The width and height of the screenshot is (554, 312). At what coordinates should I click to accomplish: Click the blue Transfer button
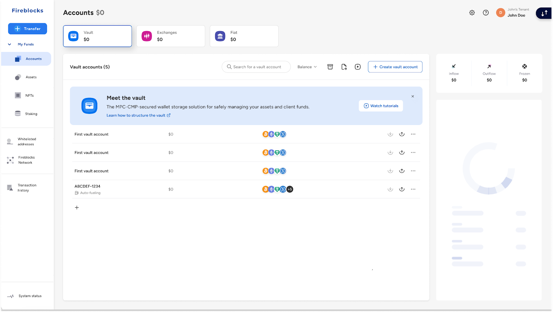(28, 29)
